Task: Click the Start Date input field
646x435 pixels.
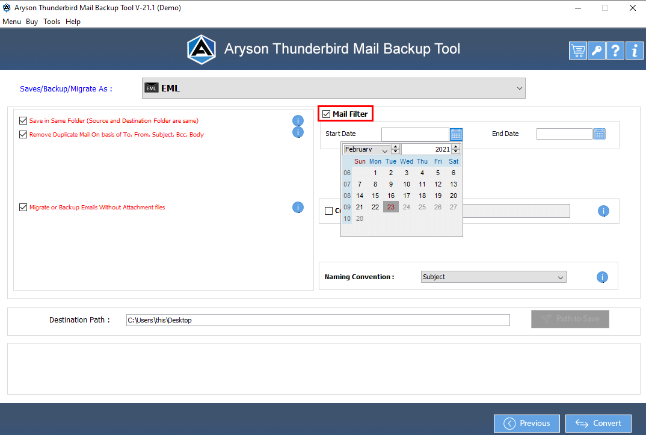Action: tap(415, 134)
